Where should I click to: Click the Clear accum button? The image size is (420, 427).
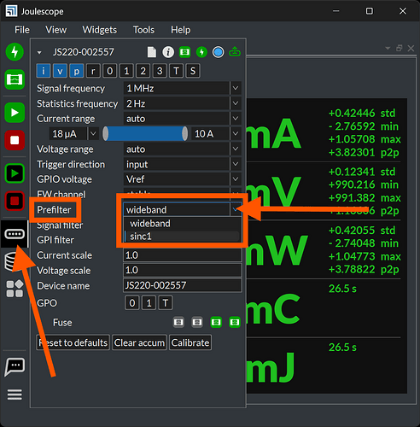click(x=139, y=342)
